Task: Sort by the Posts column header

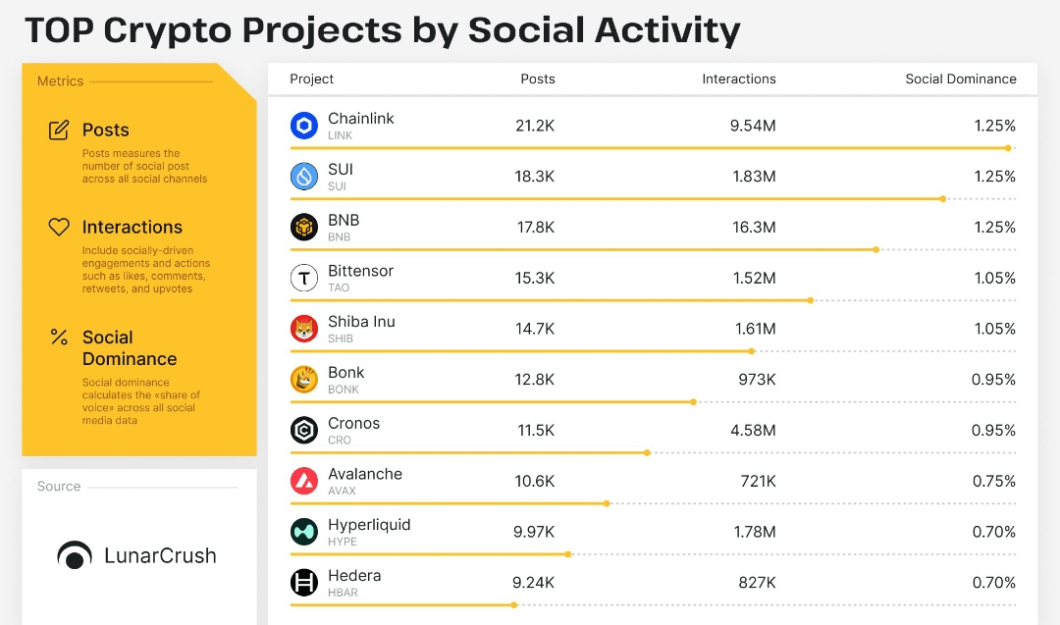Action: tap(538, 79)
